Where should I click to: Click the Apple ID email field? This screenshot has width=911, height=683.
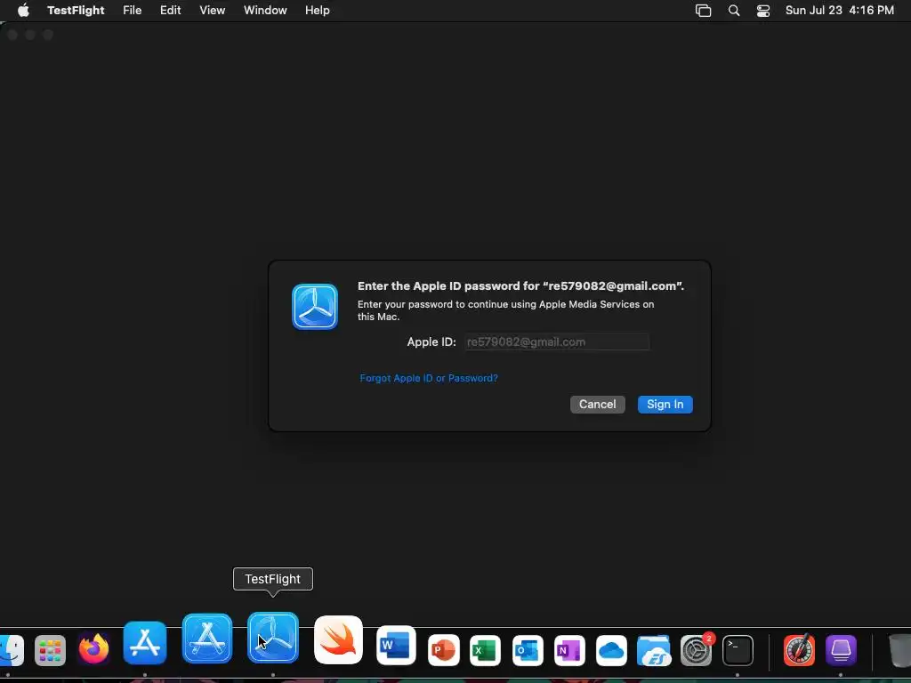pos(557,341)
